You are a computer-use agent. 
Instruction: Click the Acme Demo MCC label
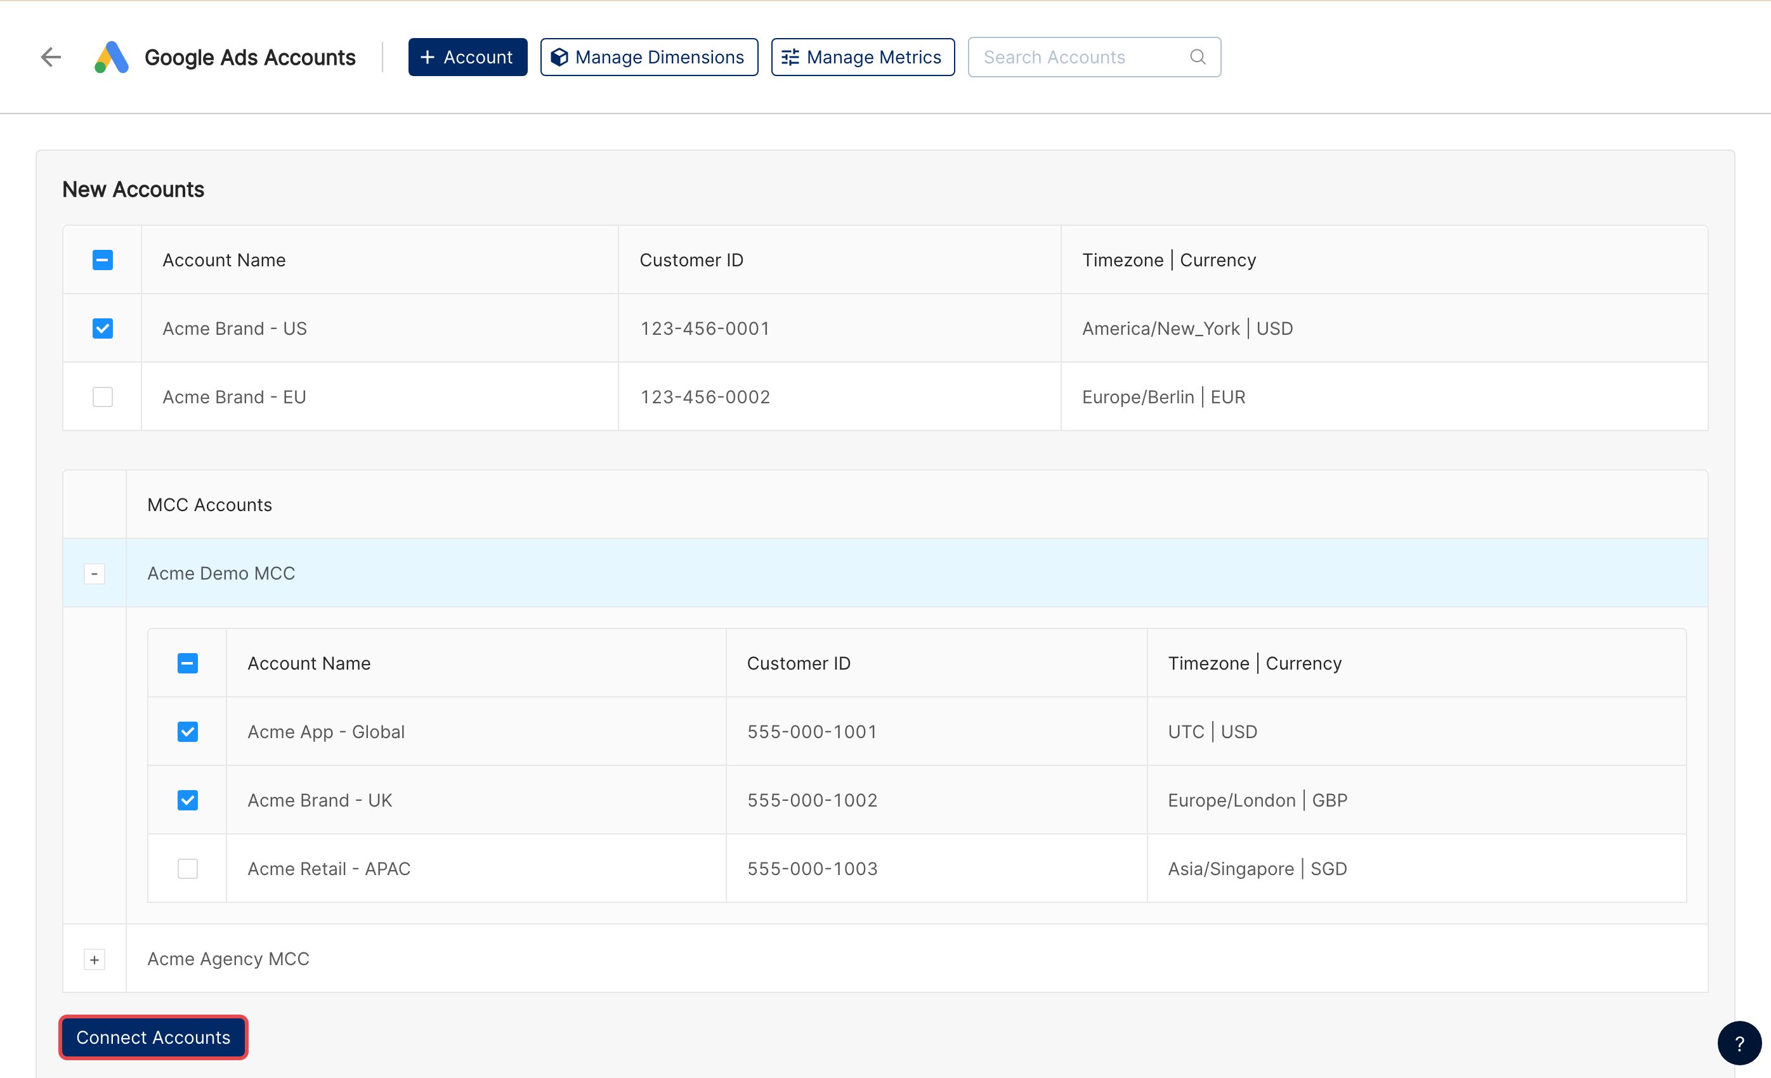point(221,573)
